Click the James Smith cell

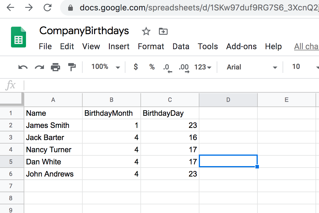[53, 125]
